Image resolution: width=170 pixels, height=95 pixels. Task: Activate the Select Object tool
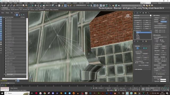[x=24, y=5]
